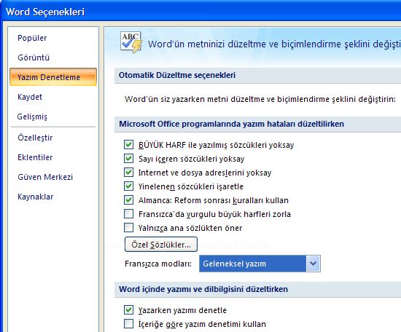The image size is (401, 332).
Task: Click the Geleneksel yazım combo box value
Action: (x=253, y=264)
